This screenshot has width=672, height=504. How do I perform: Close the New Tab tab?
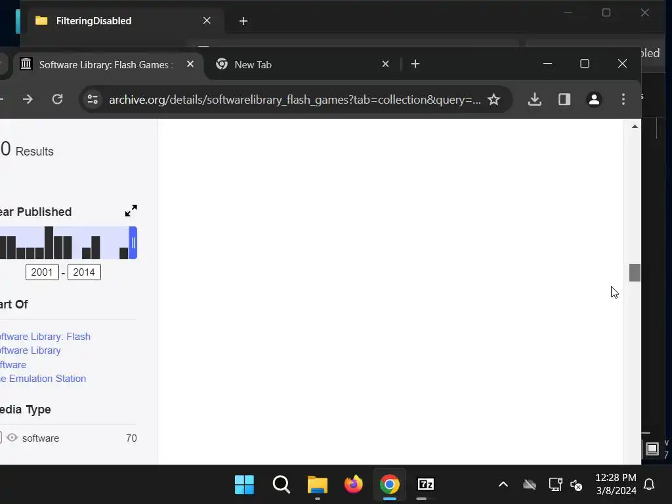coord(385,64)
